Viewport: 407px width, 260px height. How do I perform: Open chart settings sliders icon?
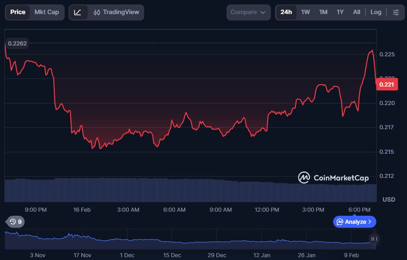pyautogui.click(x=396, y=12)
